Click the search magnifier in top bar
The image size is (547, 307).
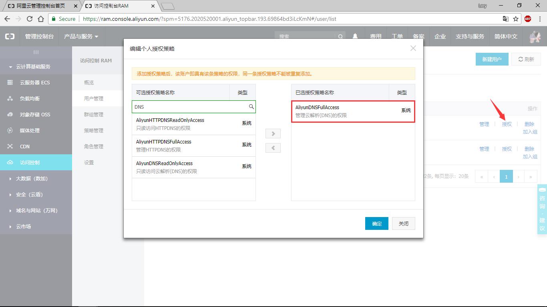340,36
